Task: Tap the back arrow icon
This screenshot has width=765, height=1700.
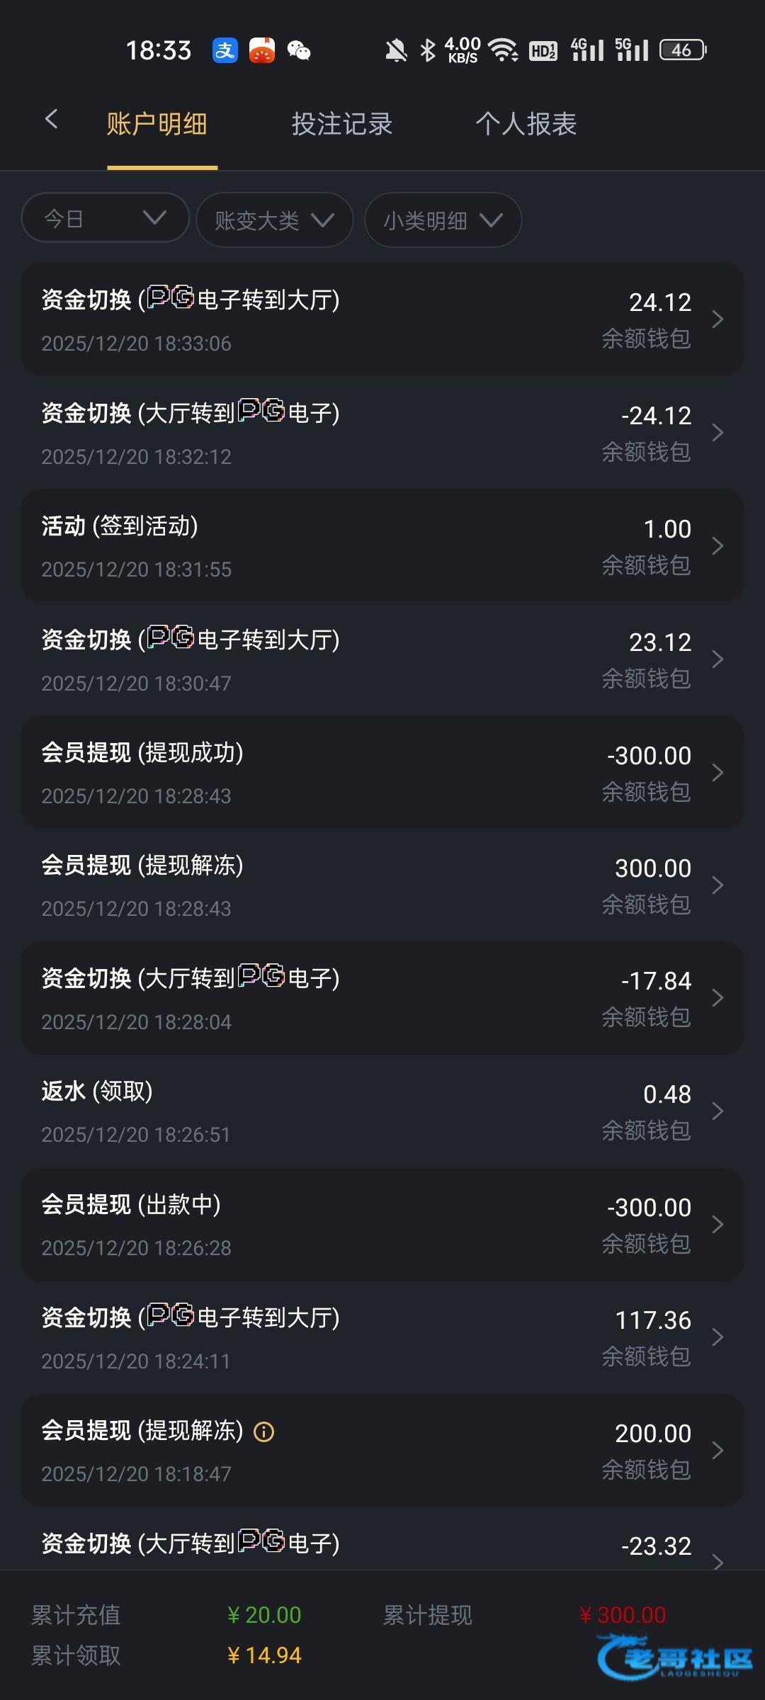Action: pyautogui.click(x=51, y=119)
